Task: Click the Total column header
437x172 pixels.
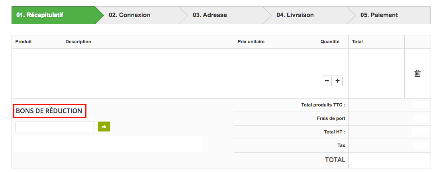Action: point(357,42)
